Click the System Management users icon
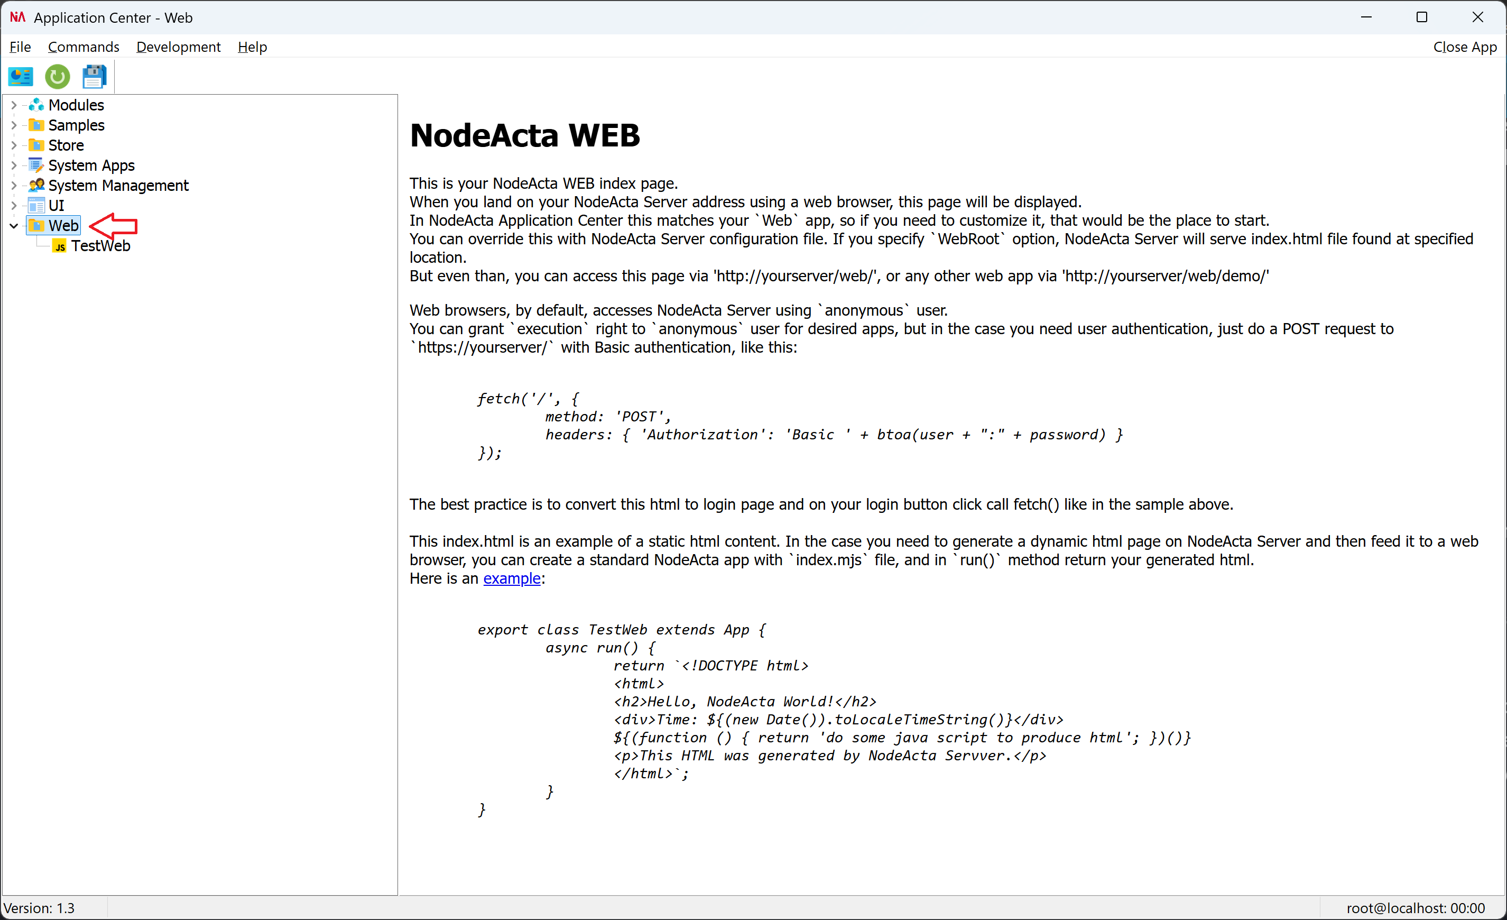 click(x=36, y=186)
